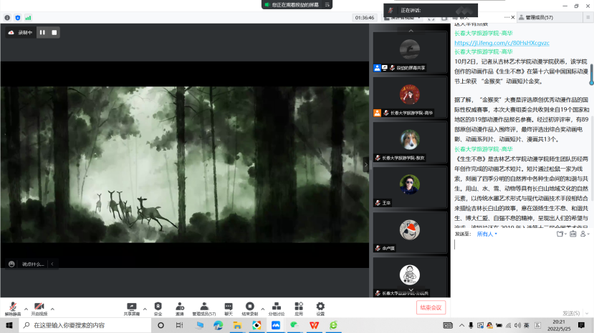This screenshot has height=333, width=594.
Task: Turn on camera with 开启视频
Action: coord(39,309)
